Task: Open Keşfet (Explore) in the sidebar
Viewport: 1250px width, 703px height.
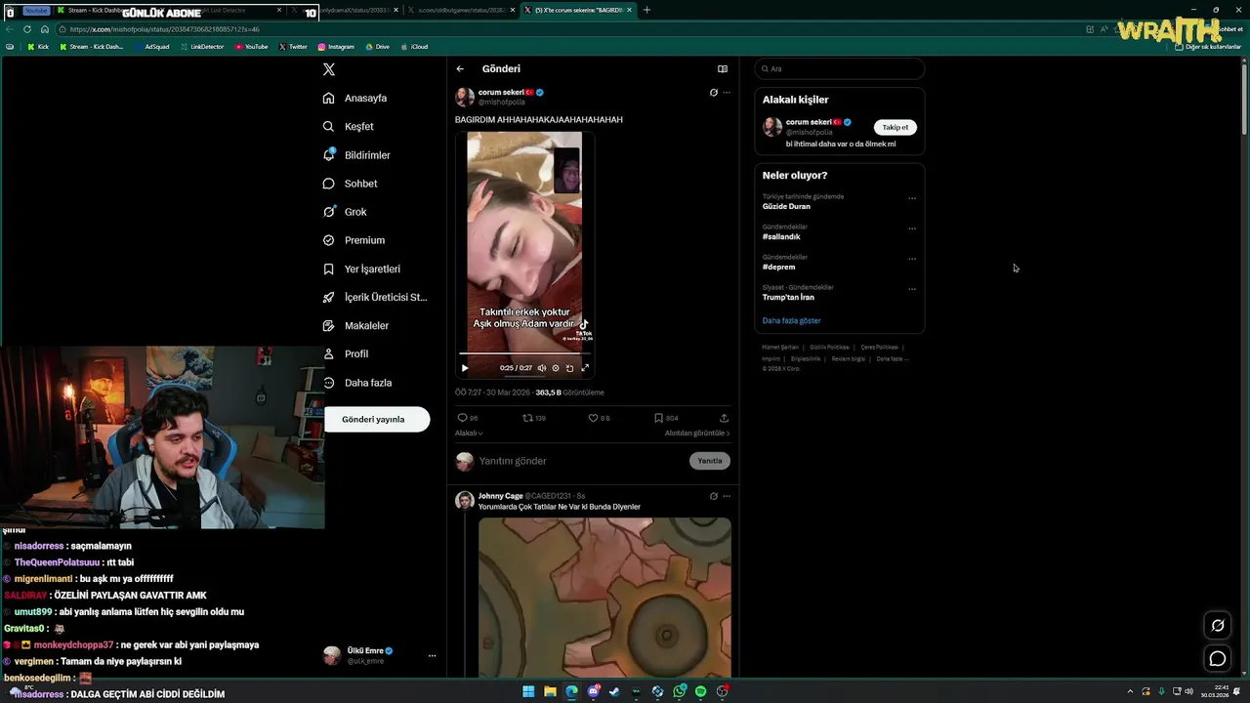Action: [x=349, y=126]
